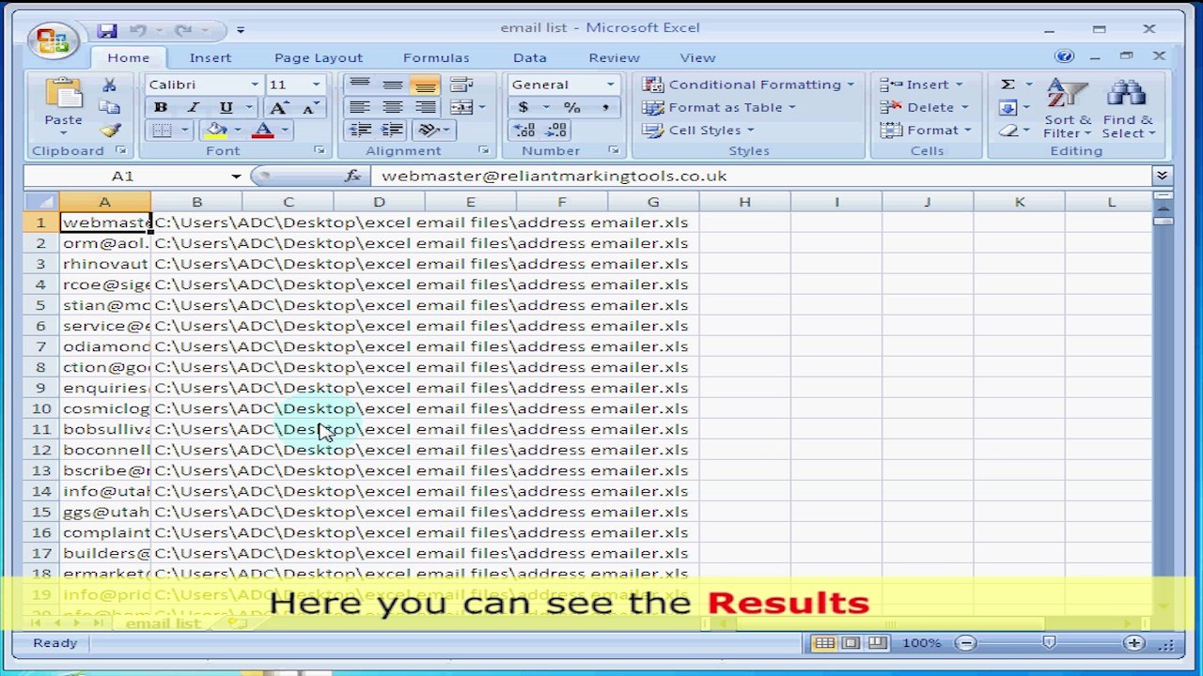
Task: Click in the formula bar text
Action: click(x=555, y=176)
